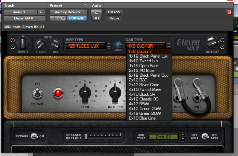Select 2x12 B30 cabinet
Image resolution: width=238 pixels, height=156 pixels.
[x=149, y=80]
